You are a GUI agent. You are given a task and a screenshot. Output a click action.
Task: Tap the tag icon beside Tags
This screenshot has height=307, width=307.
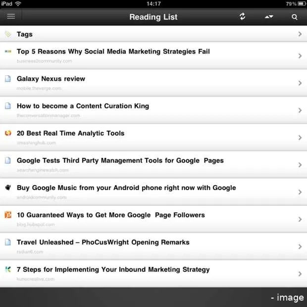[8, 34]
